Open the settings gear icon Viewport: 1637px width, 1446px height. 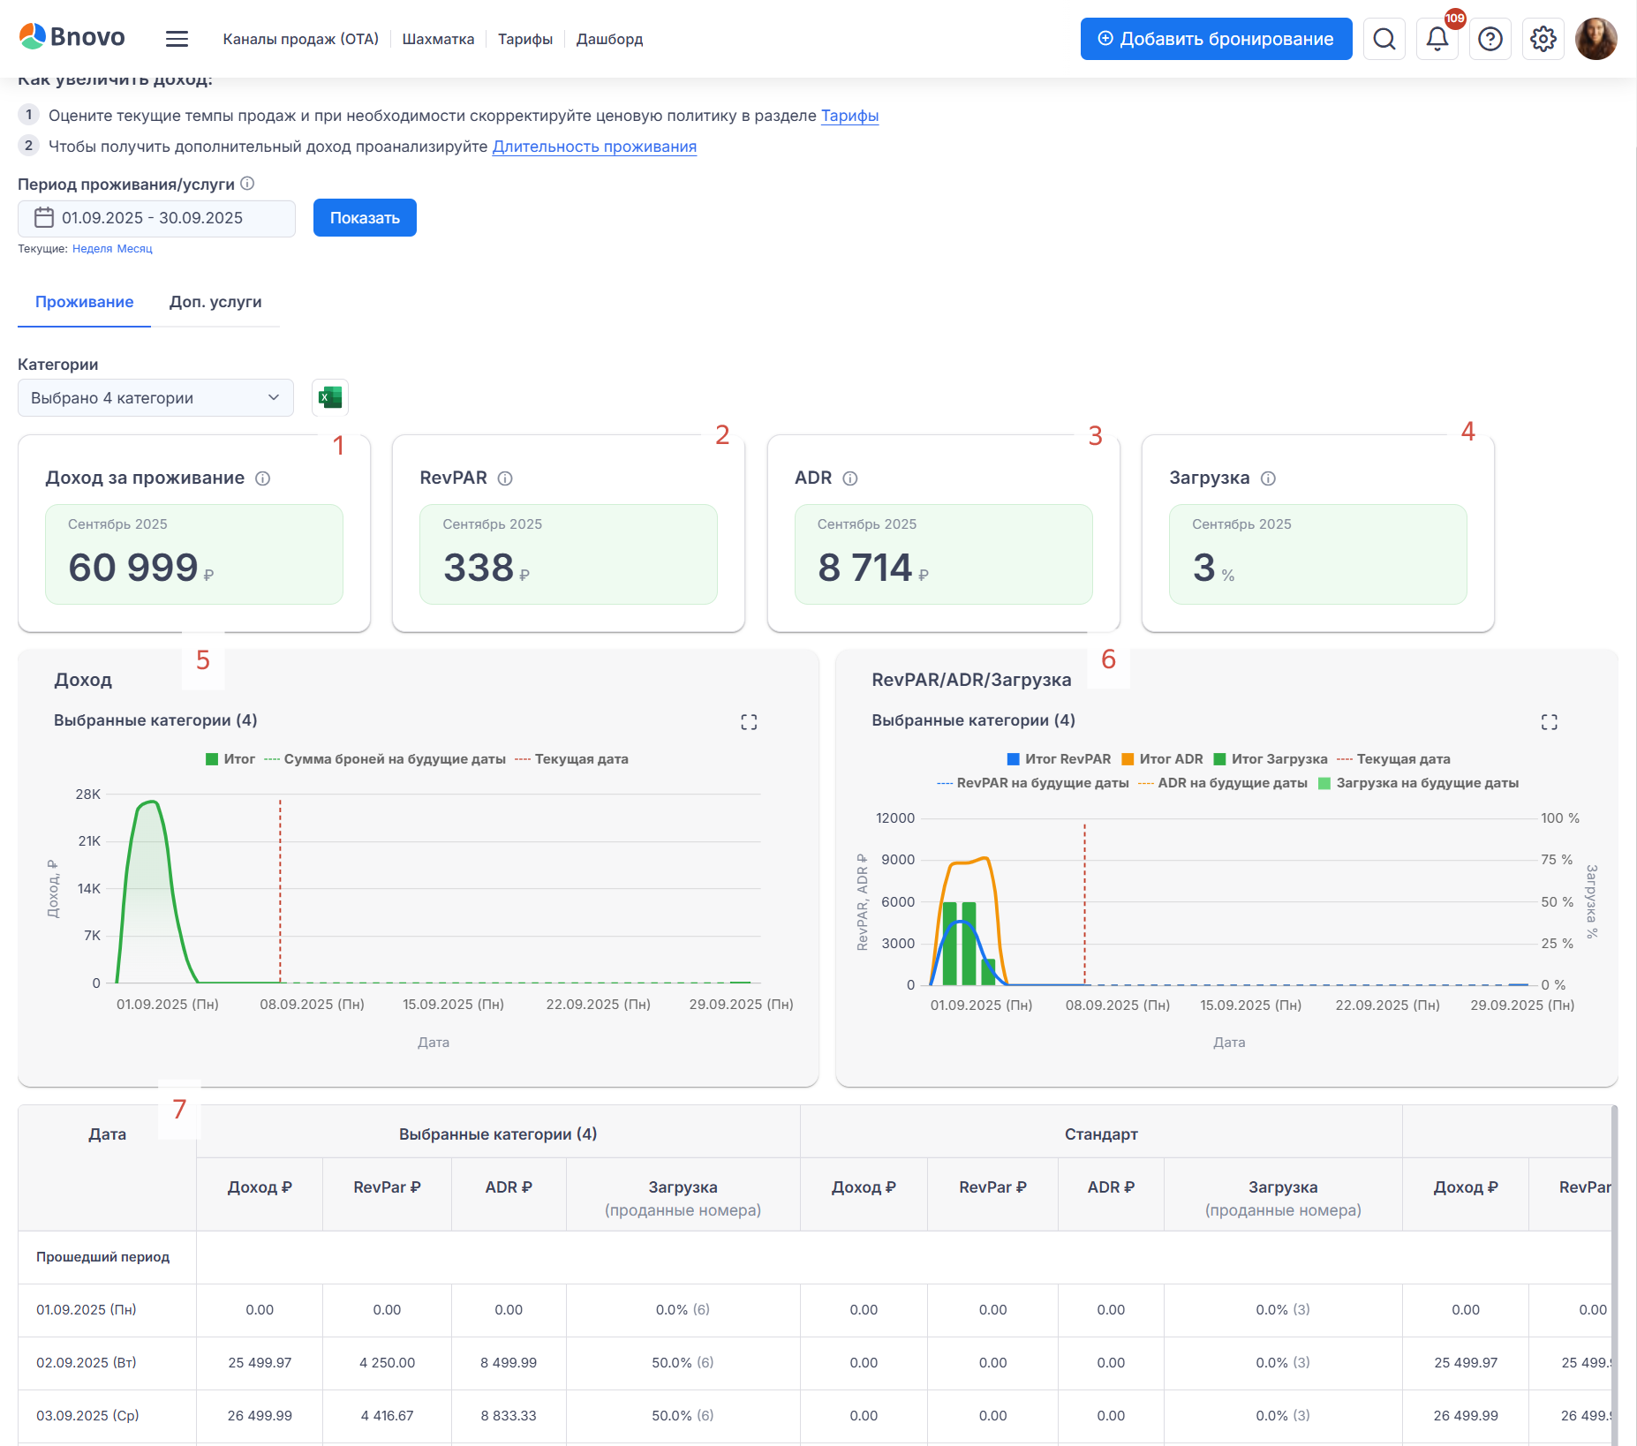[1543, 39]
